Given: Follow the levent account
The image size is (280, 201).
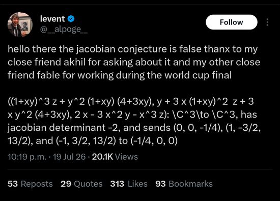Looking at the screenshot, I should 232,22.
